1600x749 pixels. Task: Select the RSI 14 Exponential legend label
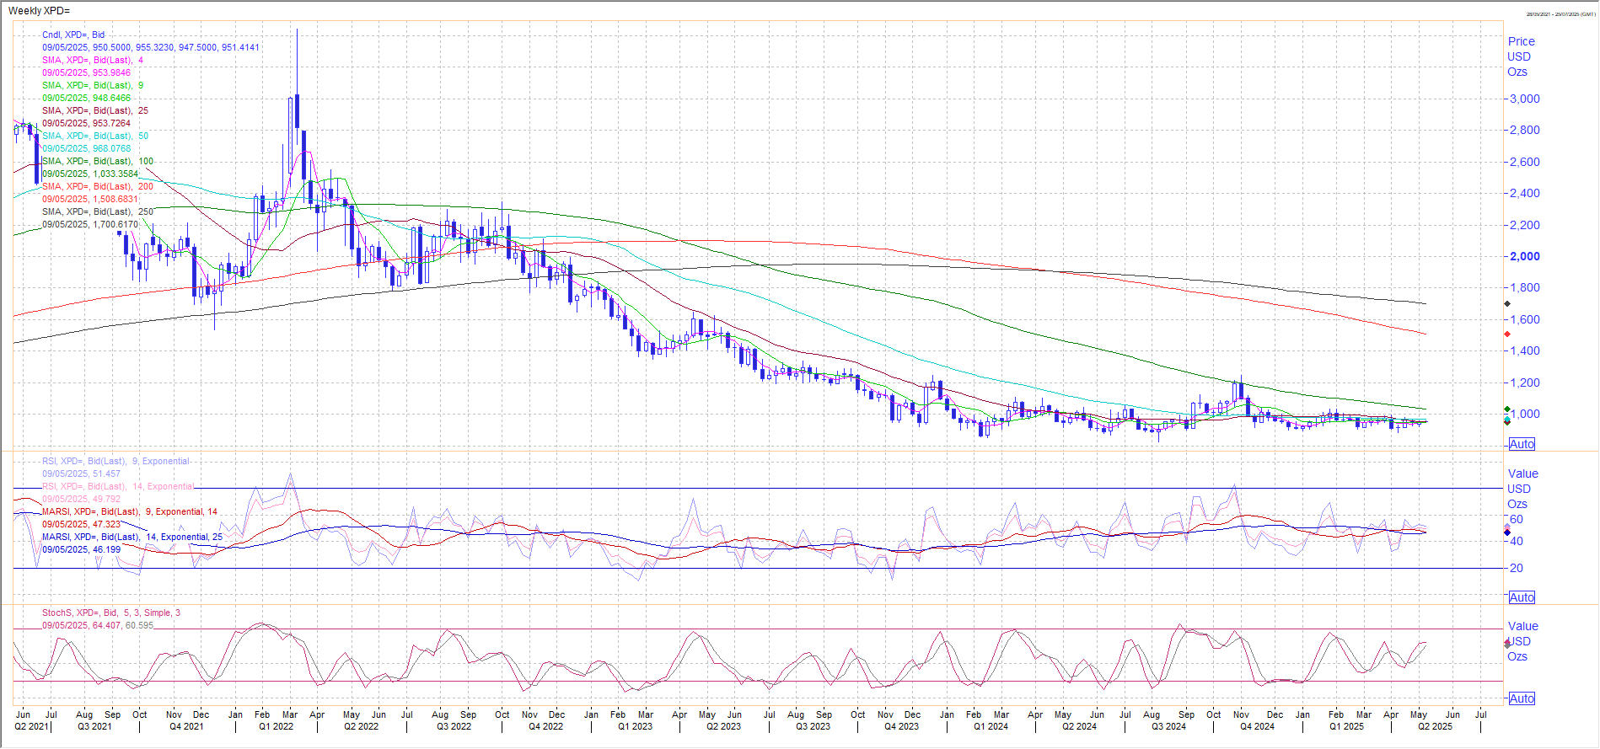coord(118,486)
